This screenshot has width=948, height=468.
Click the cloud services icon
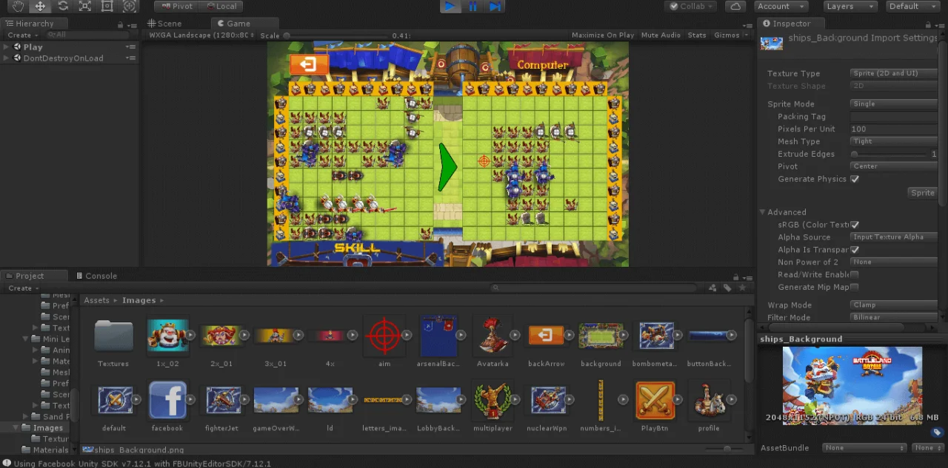point(735,6)
